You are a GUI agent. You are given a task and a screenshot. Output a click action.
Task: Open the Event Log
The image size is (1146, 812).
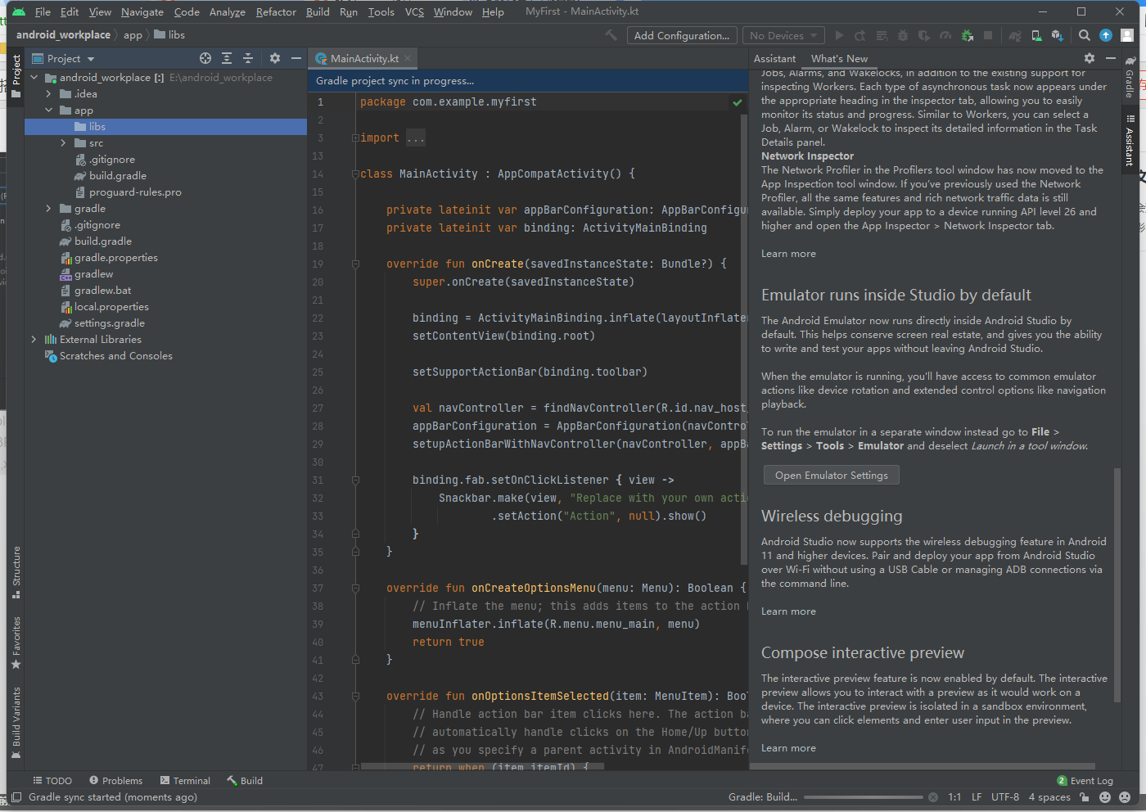1085,781
